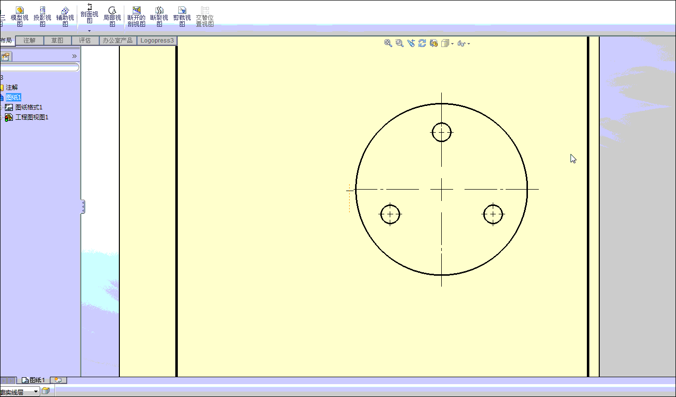Viewport: 676px width, 397px height.
Task: Select the 注解 item in the tree
Action: (12, 87)
